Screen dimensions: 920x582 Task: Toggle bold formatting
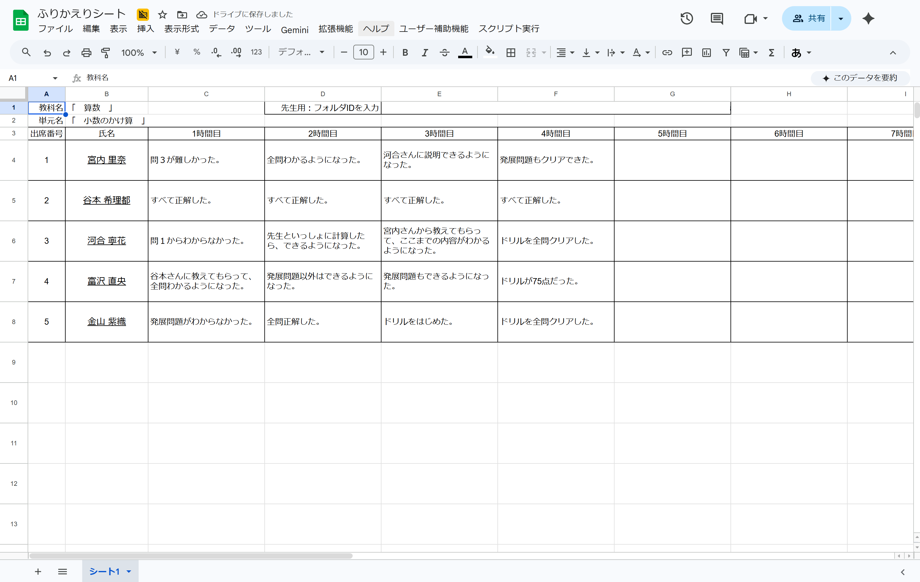coord(405,53)
